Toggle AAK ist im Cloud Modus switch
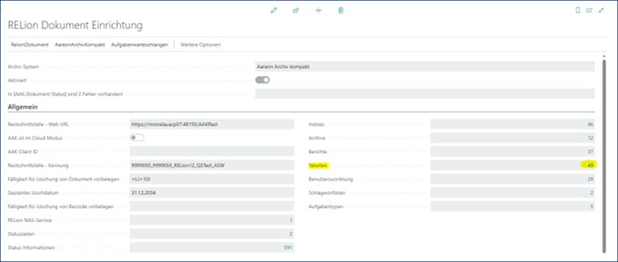 (x=137, y=138)
